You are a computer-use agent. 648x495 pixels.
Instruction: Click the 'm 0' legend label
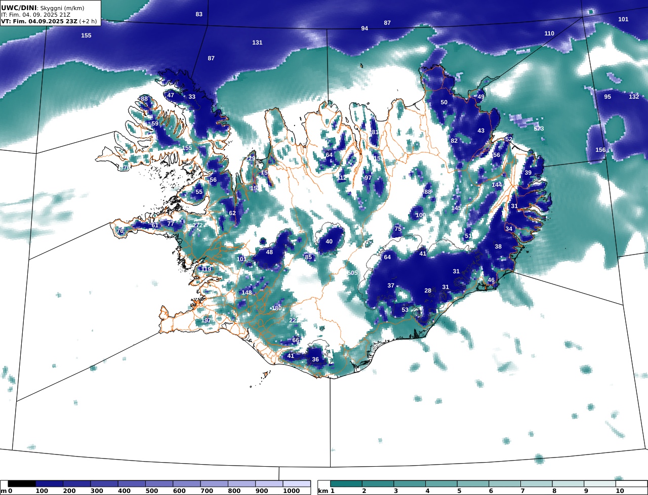6,491
